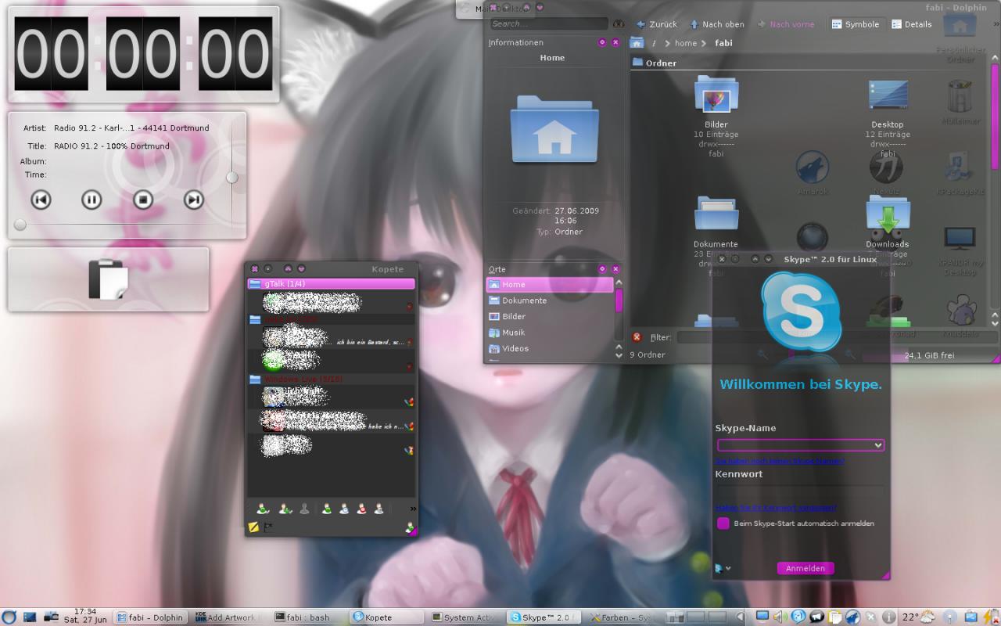This screenshot has width=1001, height=626.
Task: Click Nach vorne forward button in Dolphin
Action: click(785, 24)
